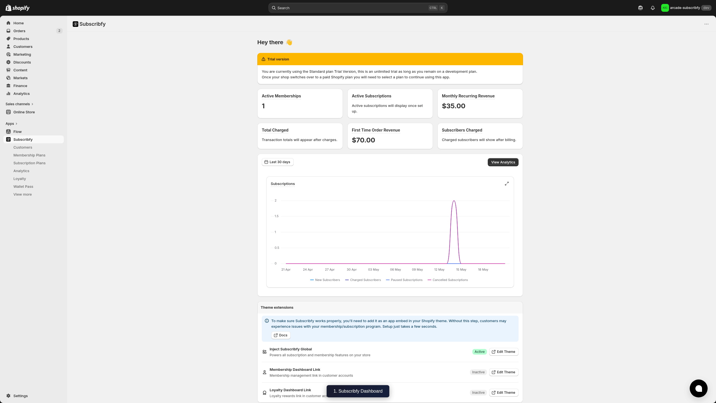Click the Settings gear icon
716x403 pixels.
(x=8, y=396)
